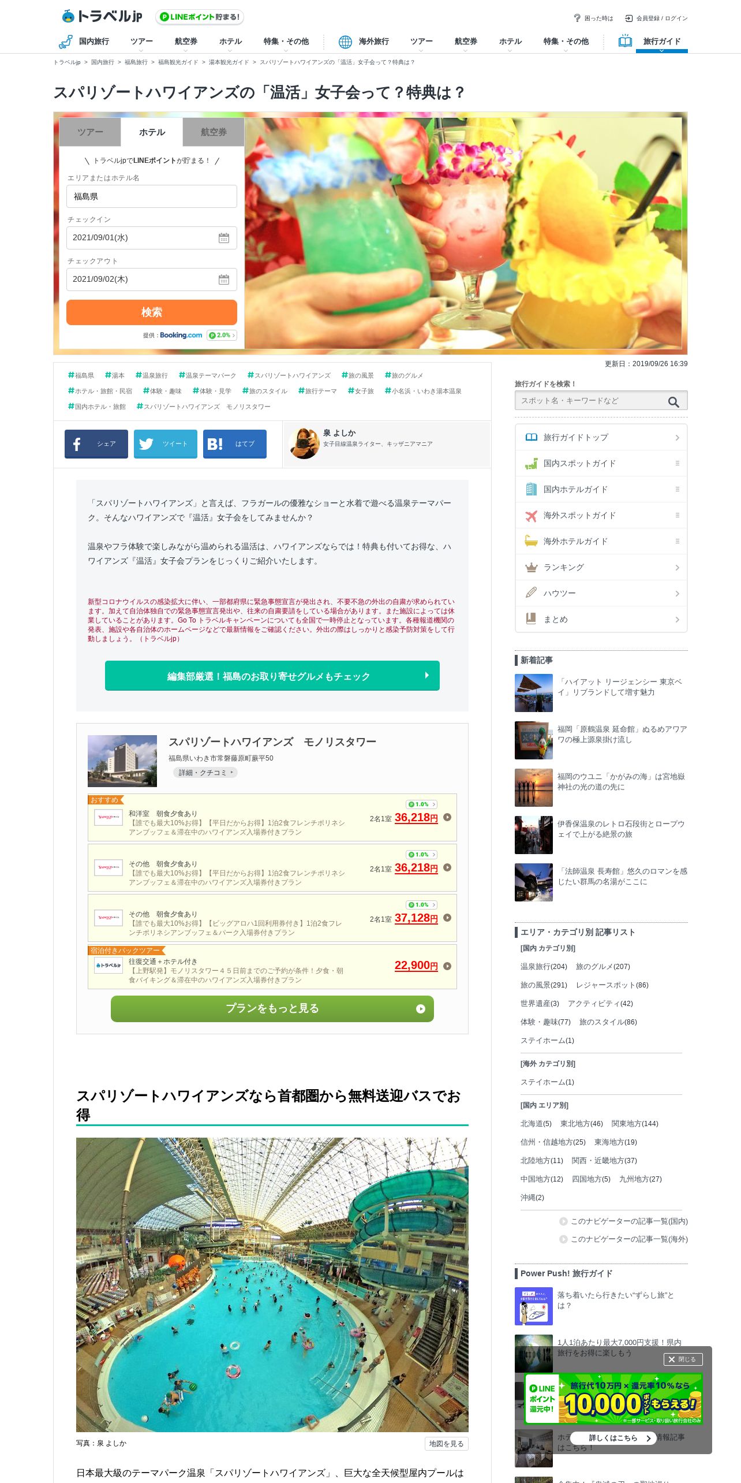
Task: Open the 困った時は help link
Action: tap(593, 18)
